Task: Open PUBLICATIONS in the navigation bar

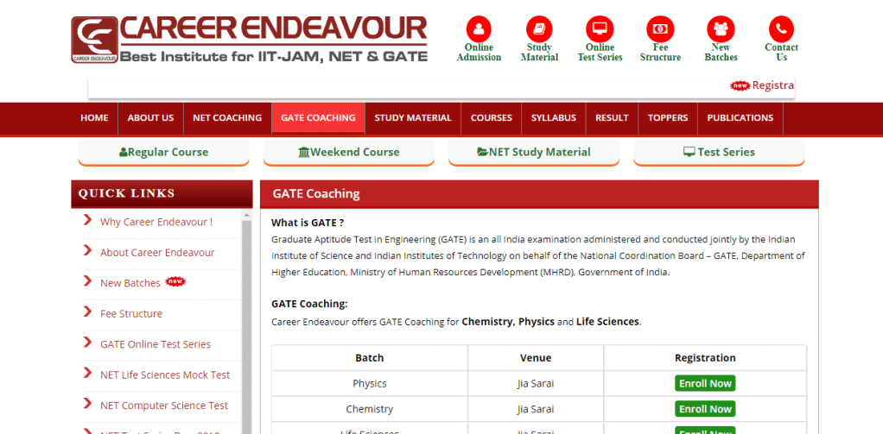Action: [740, 118]
